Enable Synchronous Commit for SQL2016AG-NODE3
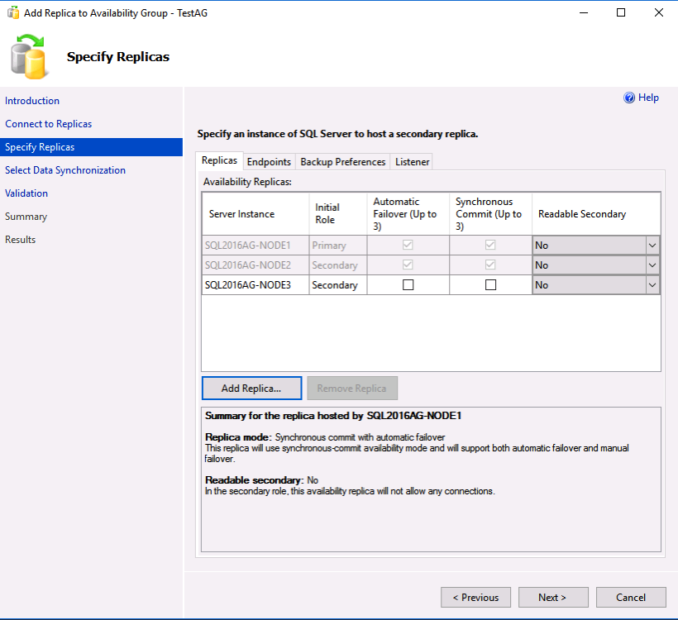The height and width of the screenshot is (620, 678). click(490, 285)
